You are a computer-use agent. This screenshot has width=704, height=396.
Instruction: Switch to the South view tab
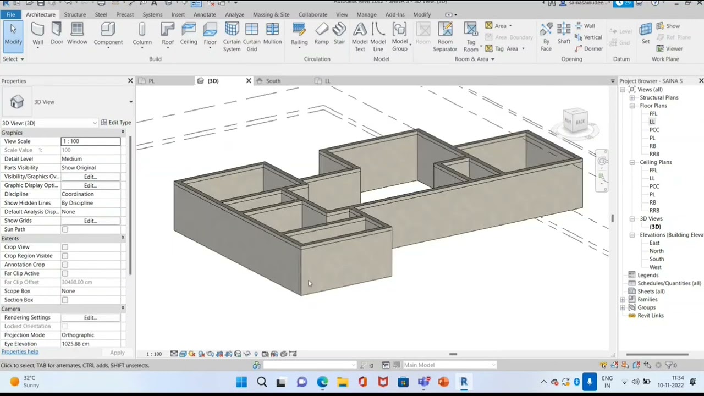click(x=273, y=81)
